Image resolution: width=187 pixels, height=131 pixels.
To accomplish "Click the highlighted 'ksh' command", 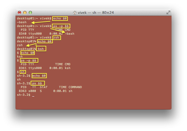I will (x=41, y=49).
